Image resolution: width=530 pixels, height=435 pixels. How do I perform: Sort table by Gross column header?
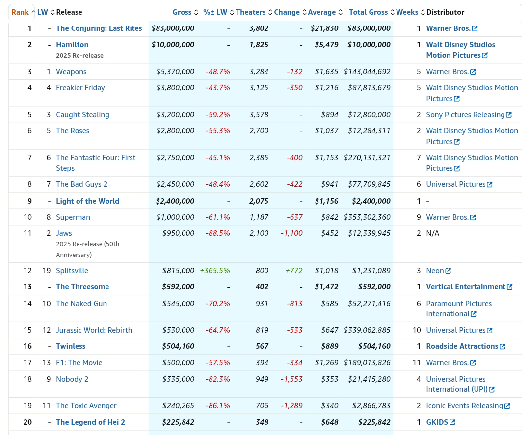click(x=182, y=12)
